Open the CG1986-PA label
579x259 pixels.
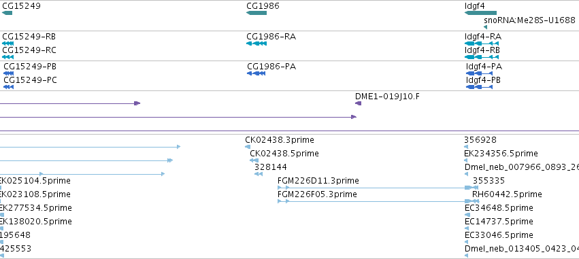[x=271, y=67]
